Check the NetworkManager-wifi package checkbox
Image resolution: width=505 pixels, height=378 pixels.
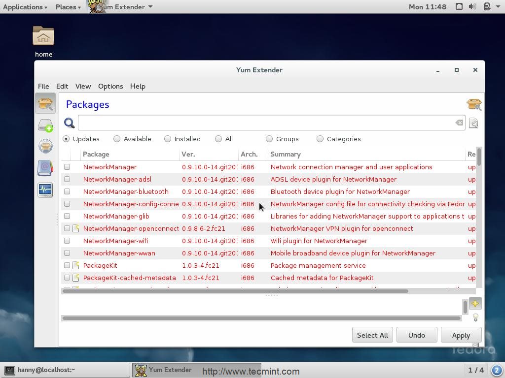(x=67, y=241)
